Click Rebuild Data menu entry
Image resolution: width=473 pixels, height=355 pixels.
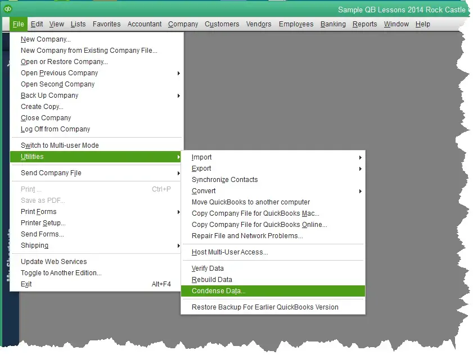[x=211, y=280]
